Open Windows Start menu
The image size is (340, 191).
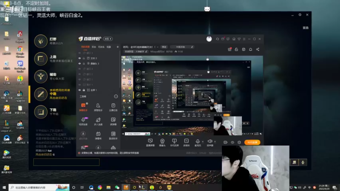(4, 188)
